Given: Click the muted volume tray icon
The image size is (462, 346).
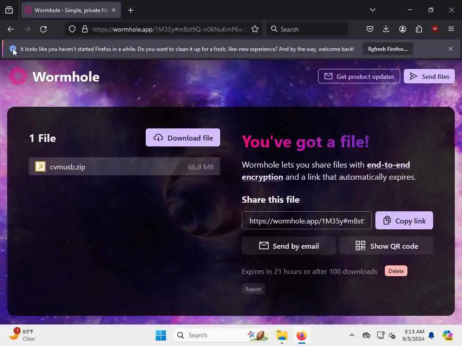Looking at the screenshot, I should [392, 335].
